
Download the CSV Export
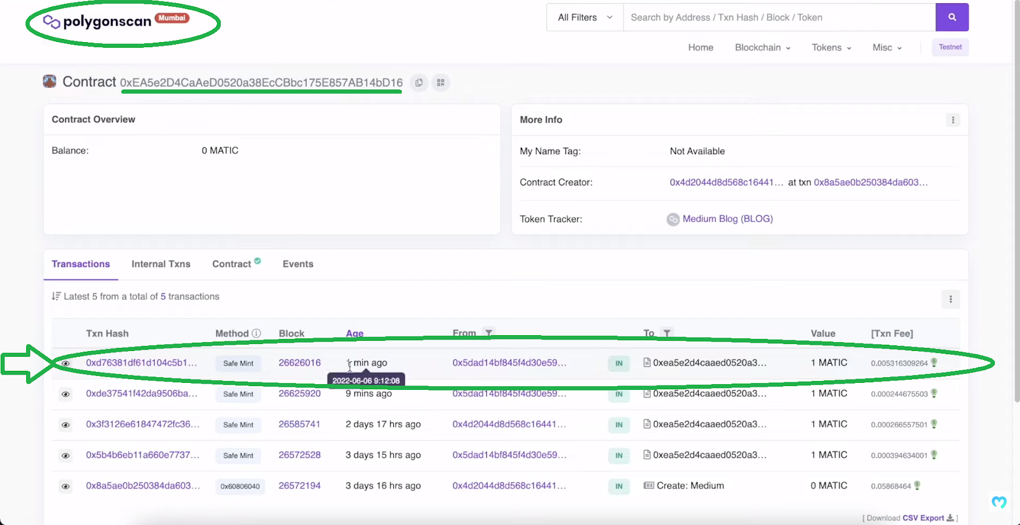click(x=928, y=518)
